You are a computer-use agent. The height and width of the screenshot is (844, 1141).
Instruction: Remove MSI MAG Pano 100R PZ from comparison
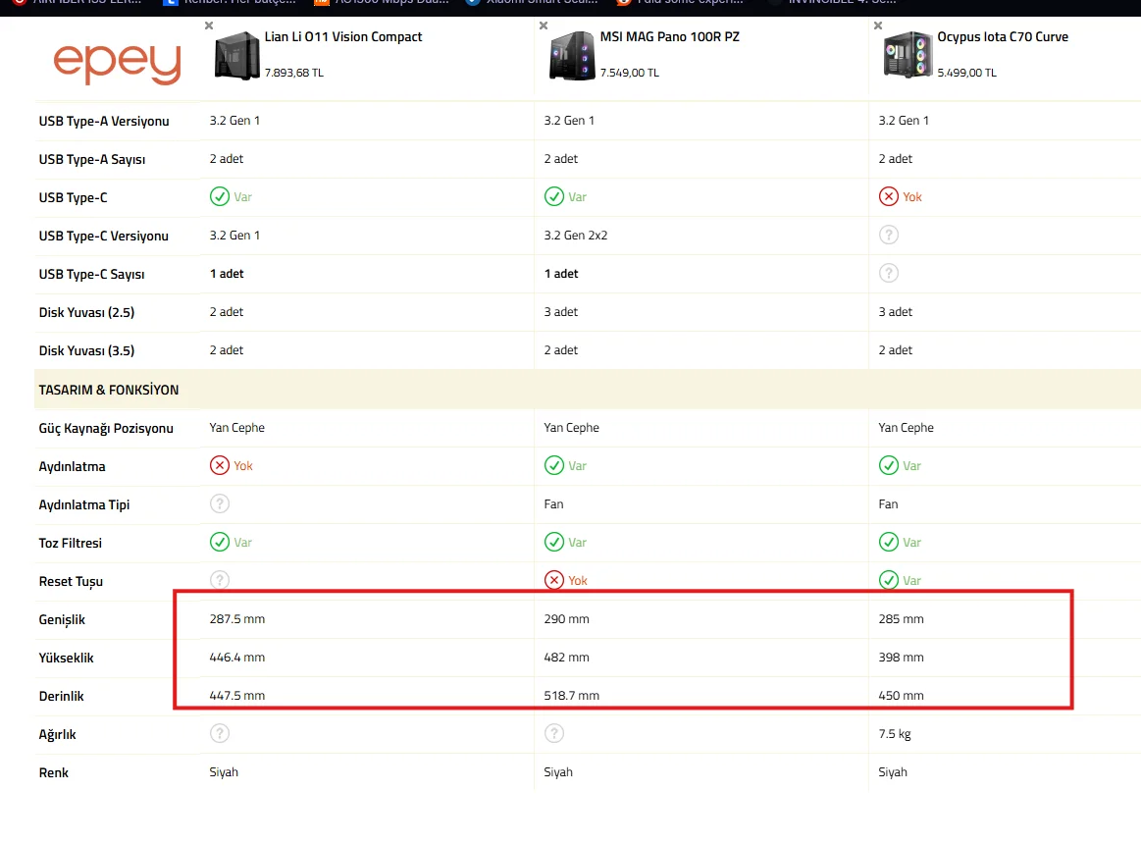coord(544,26)
